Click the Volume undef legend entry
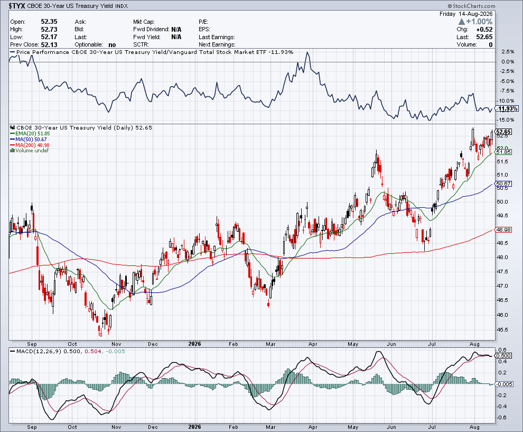This screenshot has width=523, height=432. coord(32,151)
